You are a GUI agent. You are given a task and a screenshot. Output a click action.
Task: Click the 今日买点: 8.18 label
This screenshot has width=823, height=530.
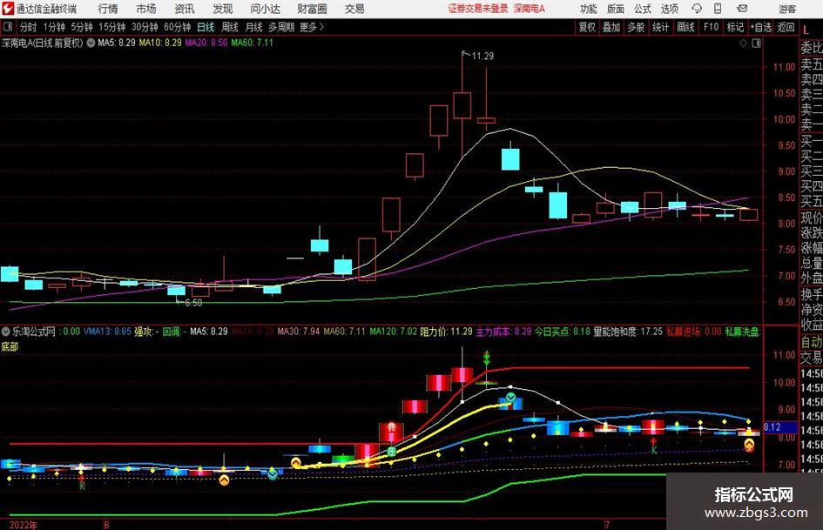[x=562, y=332]
